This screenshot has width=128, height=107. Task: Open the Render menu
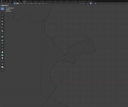tap(10, 1)
